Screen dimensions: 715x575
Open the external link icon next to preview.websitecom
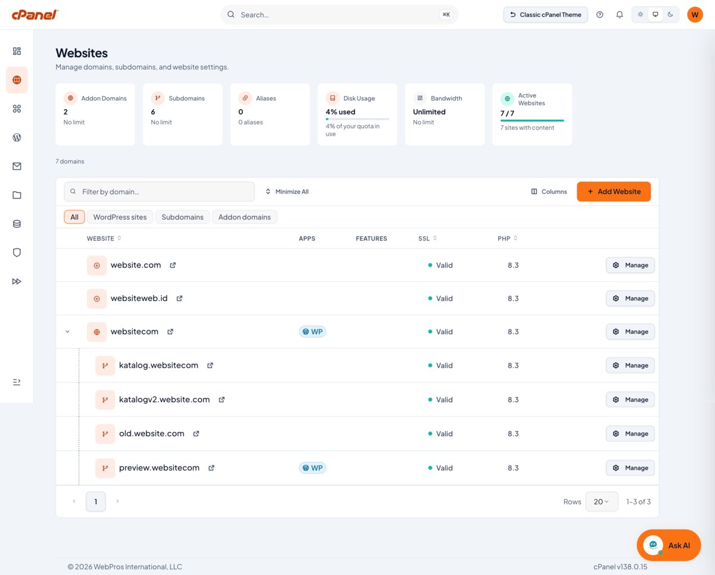coord(212,468)
